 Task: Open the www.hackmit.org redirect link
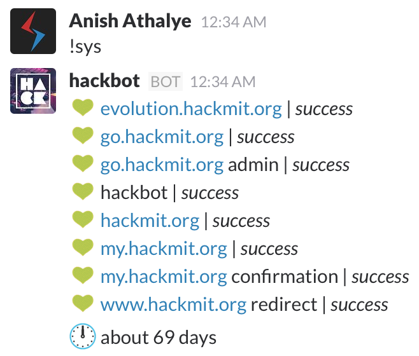point(173,305)
